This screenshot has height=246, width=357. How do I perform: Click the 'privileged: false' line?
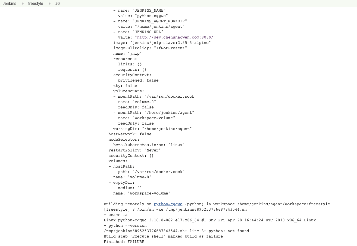point(138,80)
